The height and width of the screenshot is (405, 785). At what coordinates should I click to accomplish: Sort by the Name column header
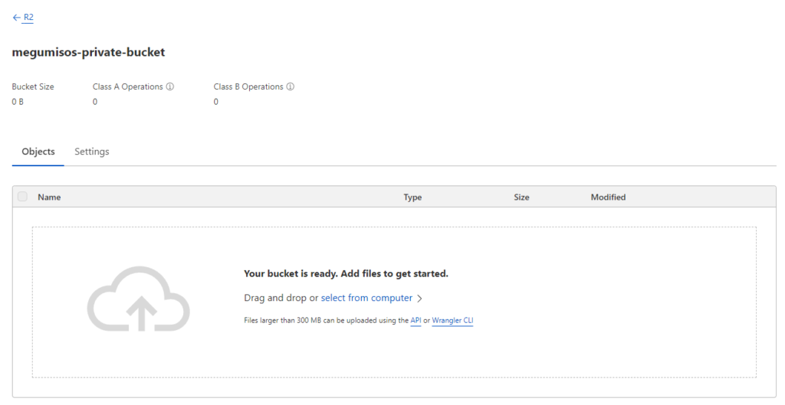(49, 197)
